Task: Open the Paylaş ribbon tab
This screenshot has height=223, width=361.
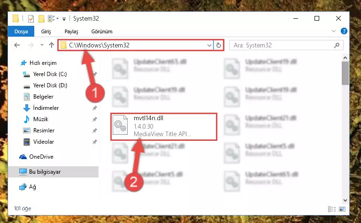Action: click(x=71, y=31)
